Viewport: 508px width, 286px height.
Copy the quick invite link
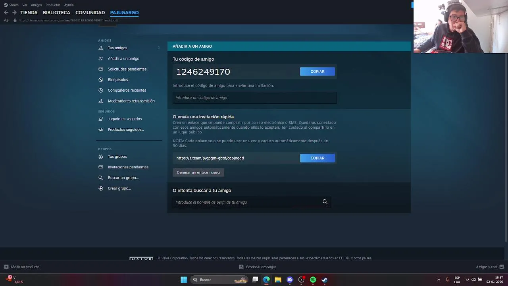tap(317, 158)
